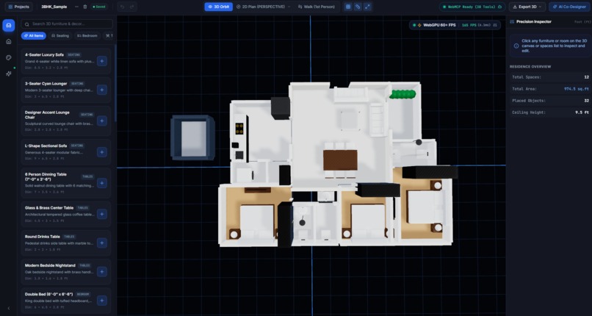Click the fullscreen expand toolbar icon
Image resolution: width=592 pixels, height=316 pixels.
pos(367,7)
